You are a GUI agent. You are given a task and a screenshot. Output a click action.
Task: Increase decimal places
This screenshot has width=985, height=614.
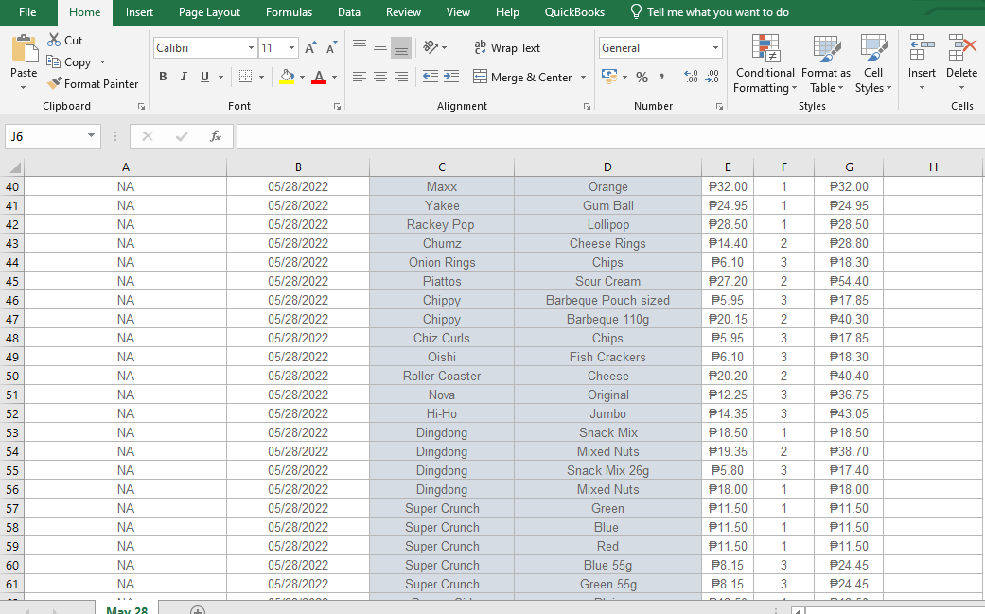(691, 77)
